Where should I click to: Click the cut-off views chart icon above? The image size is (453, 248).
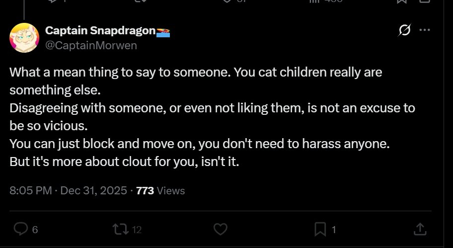pyautogui.click(x=314, y=1)
